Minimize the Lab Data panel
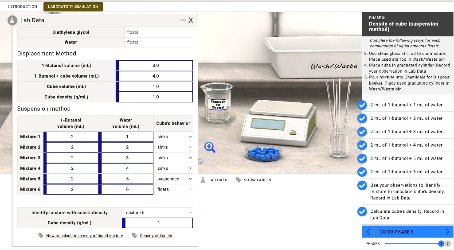 point(183,20)
